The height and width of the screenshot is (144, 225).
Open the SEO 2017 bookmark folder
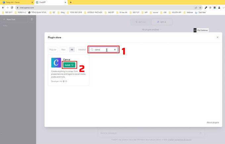(x=7, y=13)
